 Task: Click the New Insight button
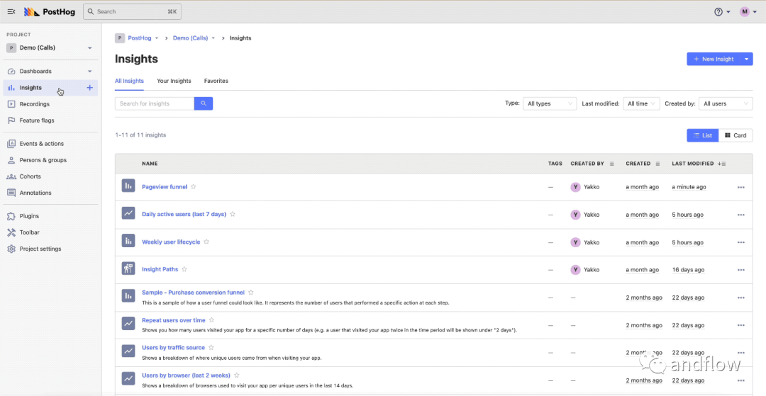(714, 59)
